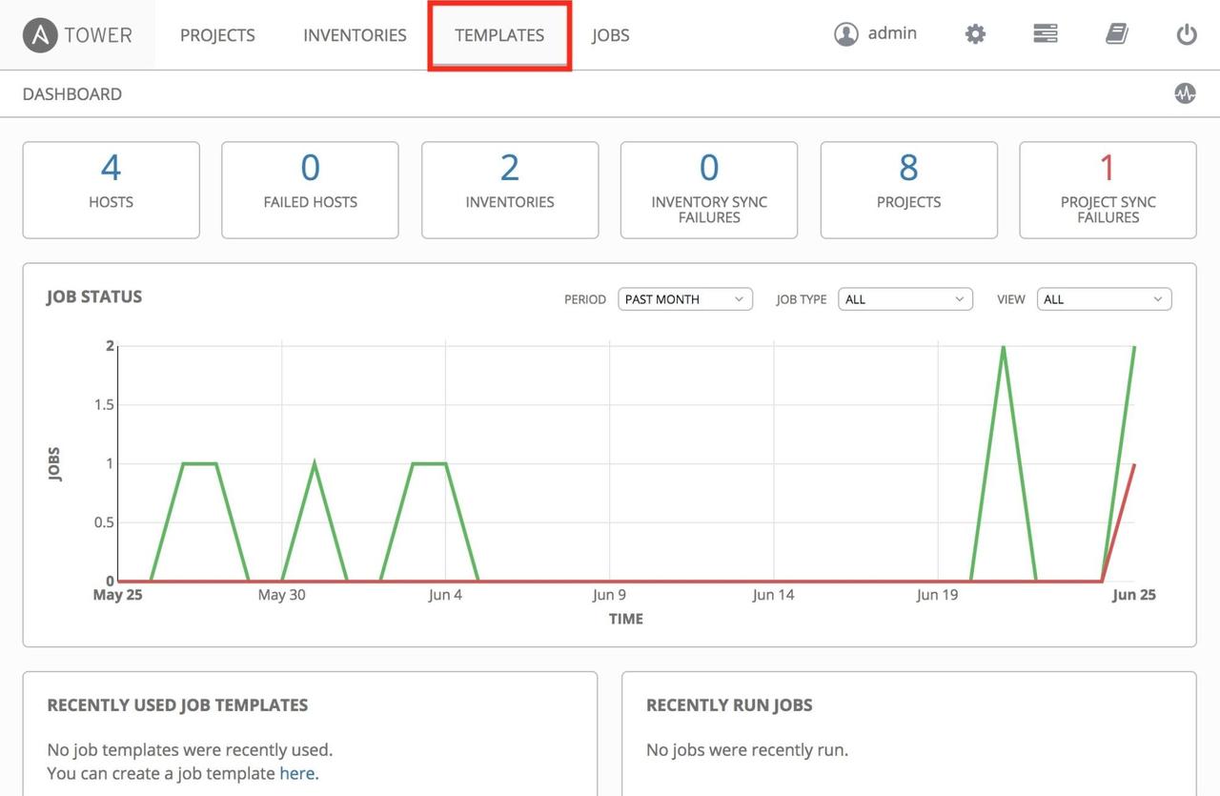This screenshot has height=796, width=1220.
Task: Click the here link to create a job template
Action: tap(296, 772)
